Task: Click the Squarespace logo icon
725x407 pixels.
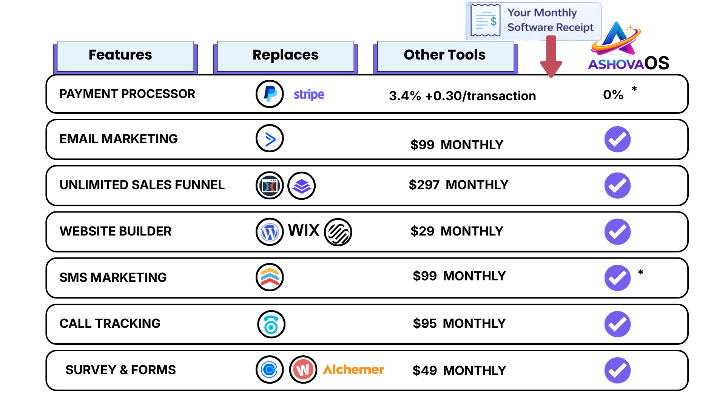Action: click(x=338, y=232)
